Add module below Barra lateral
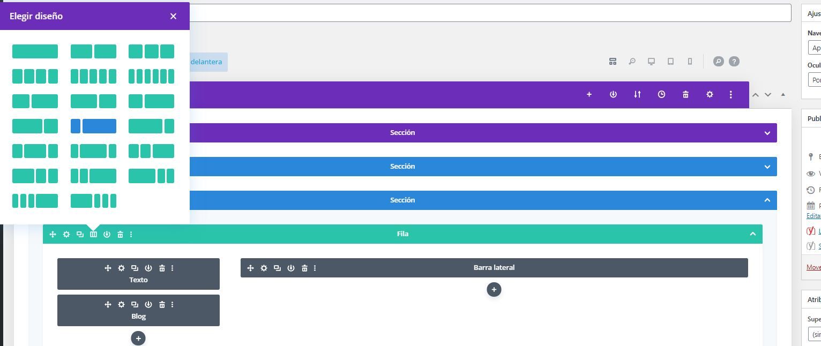The height and width of the screenshot is (346, 821). click(494, 290)
